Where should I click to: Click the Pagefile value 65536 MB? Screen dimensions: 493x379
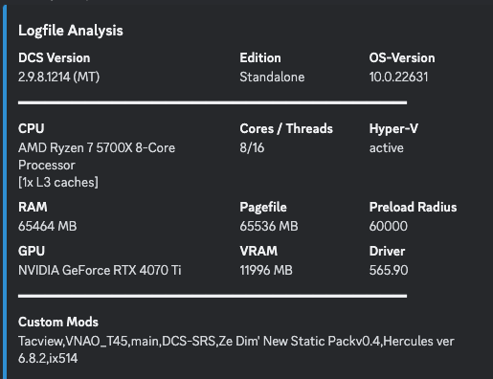coord(269,226)
